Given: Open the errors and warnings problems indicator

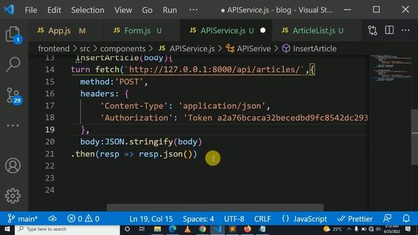Looking at the screenshot, I should click(x=83, y=219).
